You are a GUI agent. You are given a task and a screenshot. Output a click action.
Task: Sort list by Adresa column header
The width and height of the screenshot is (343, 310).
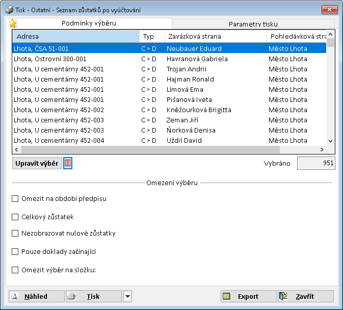coord(75,37)
